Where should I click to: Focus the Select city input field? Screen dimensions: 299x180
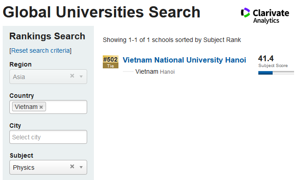pyautogui.click(x=48, y=137)
